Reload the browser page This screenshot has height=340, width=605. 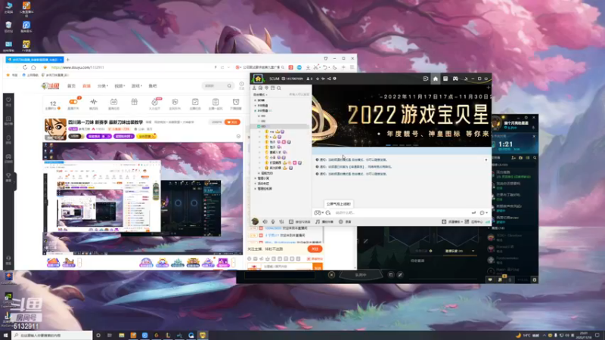coord(25,67)
